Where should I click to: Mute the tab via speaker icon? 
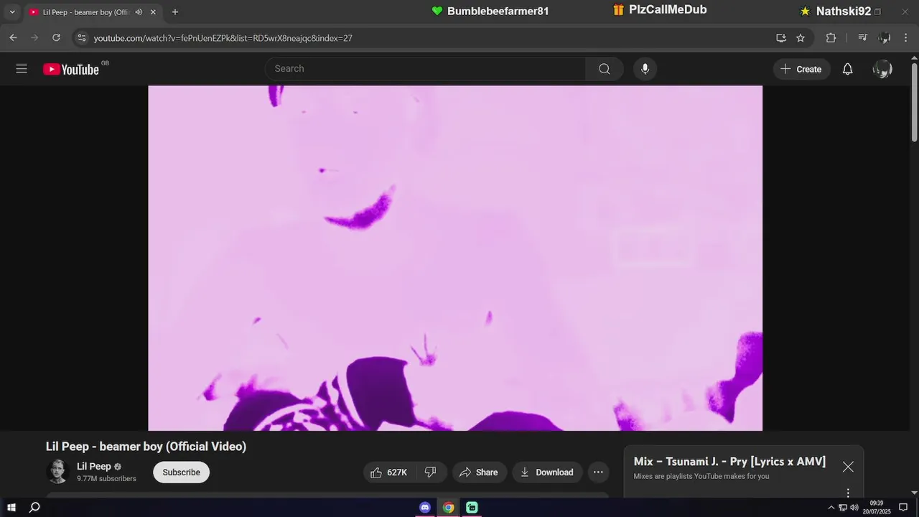(139, 12)
